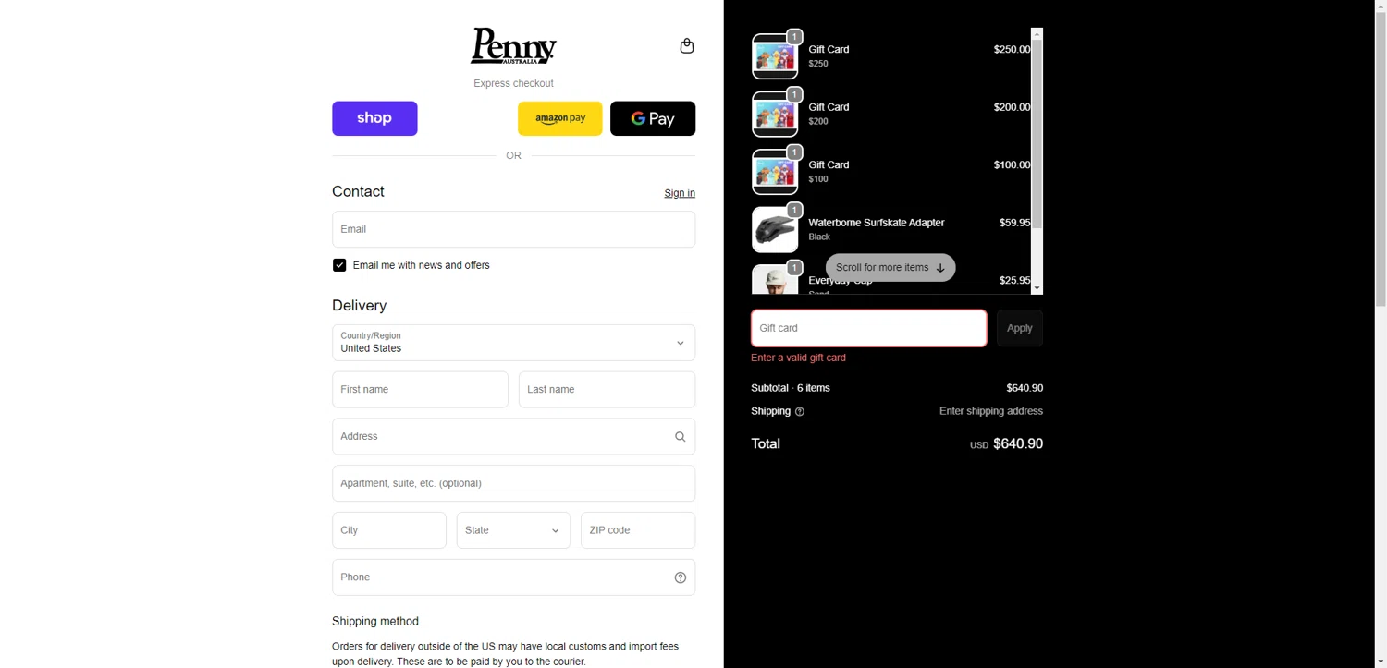Click the Phone number field

click(514, 577)
